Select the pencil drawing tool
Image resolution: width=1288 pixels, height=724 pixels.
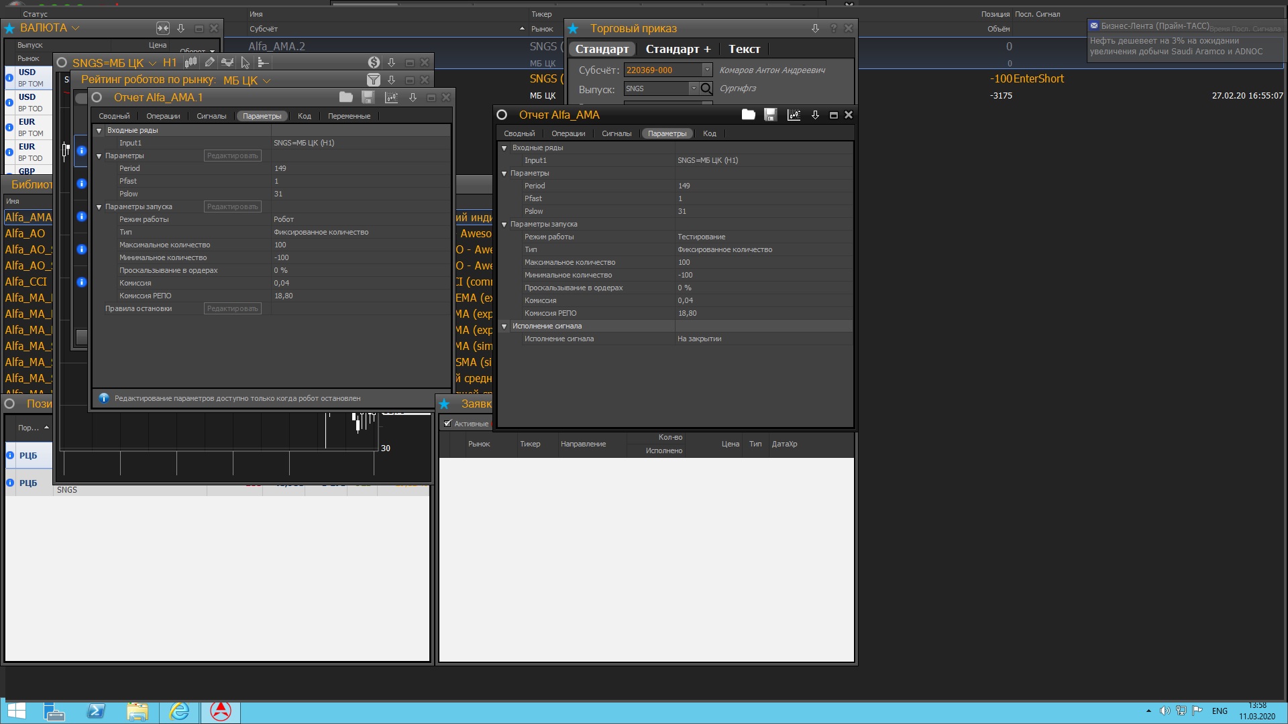pyautogui.click(x=209, y=62)
